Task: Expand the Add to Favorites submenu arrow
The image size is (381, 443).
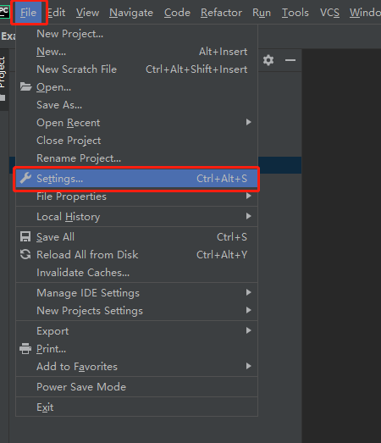Action: click(x=248, y=366)
